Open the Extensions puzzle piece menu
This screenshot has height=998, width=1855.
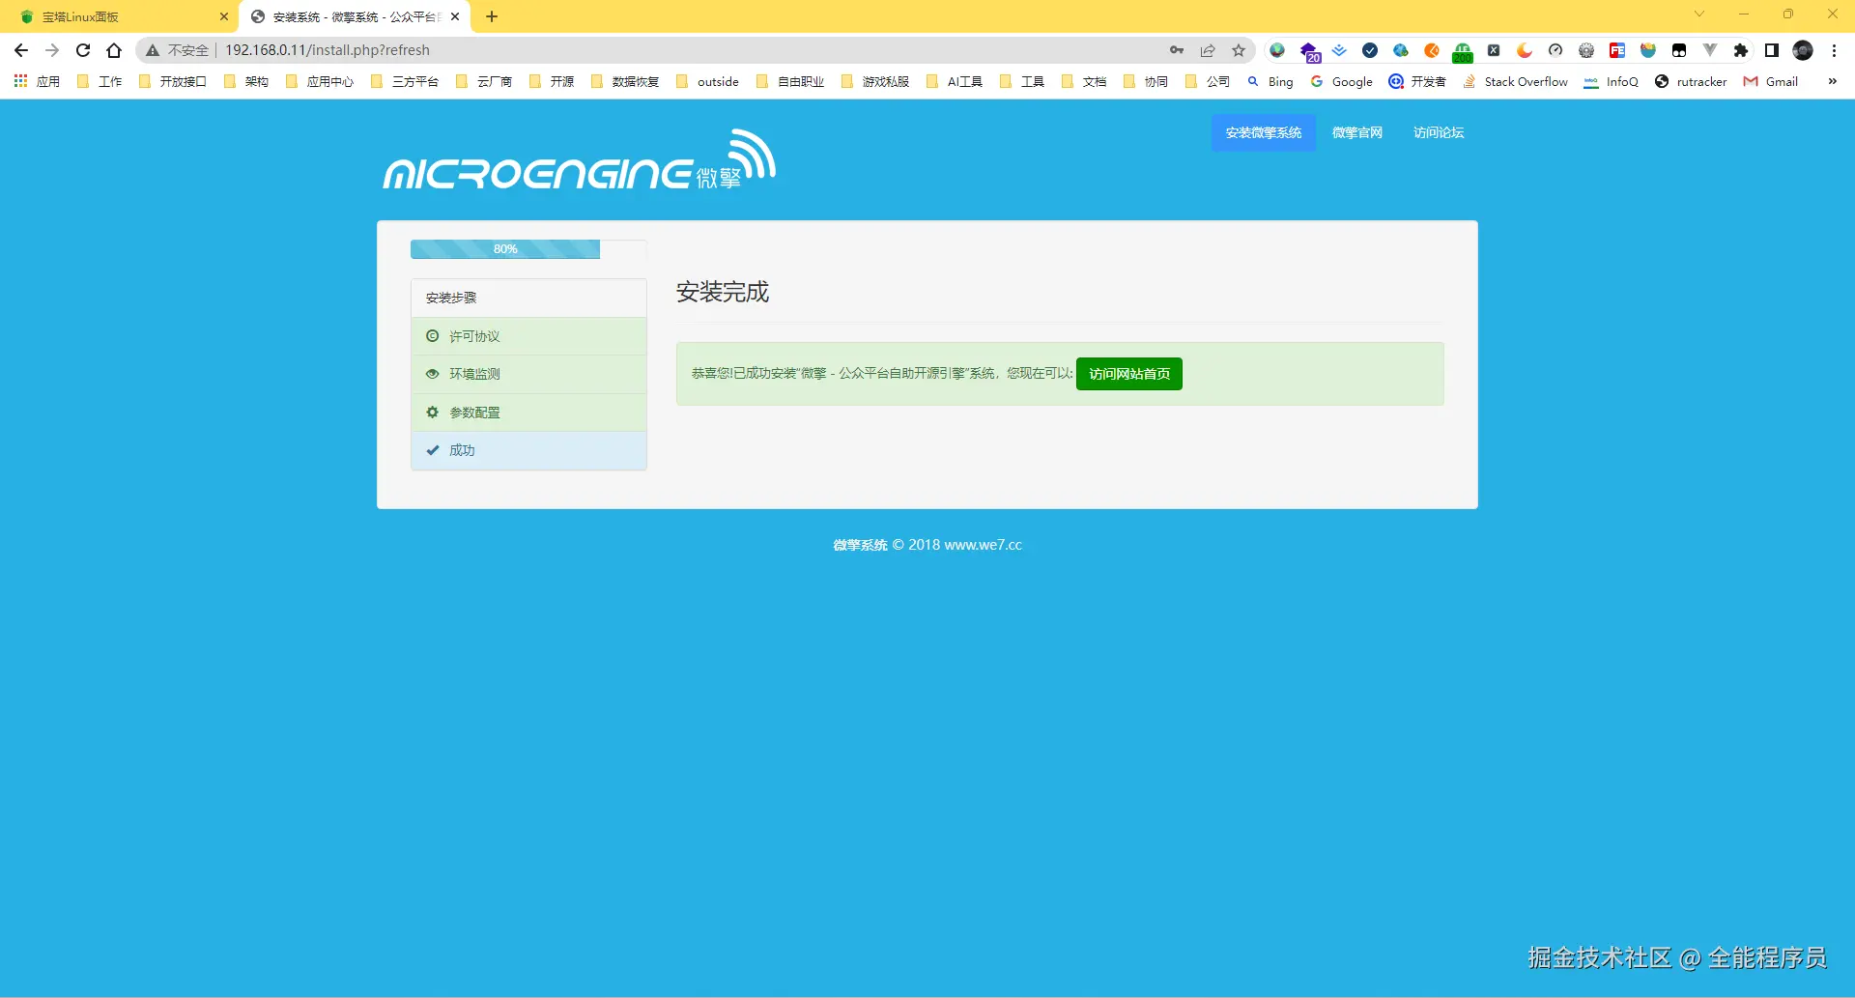click(1741, 50)
